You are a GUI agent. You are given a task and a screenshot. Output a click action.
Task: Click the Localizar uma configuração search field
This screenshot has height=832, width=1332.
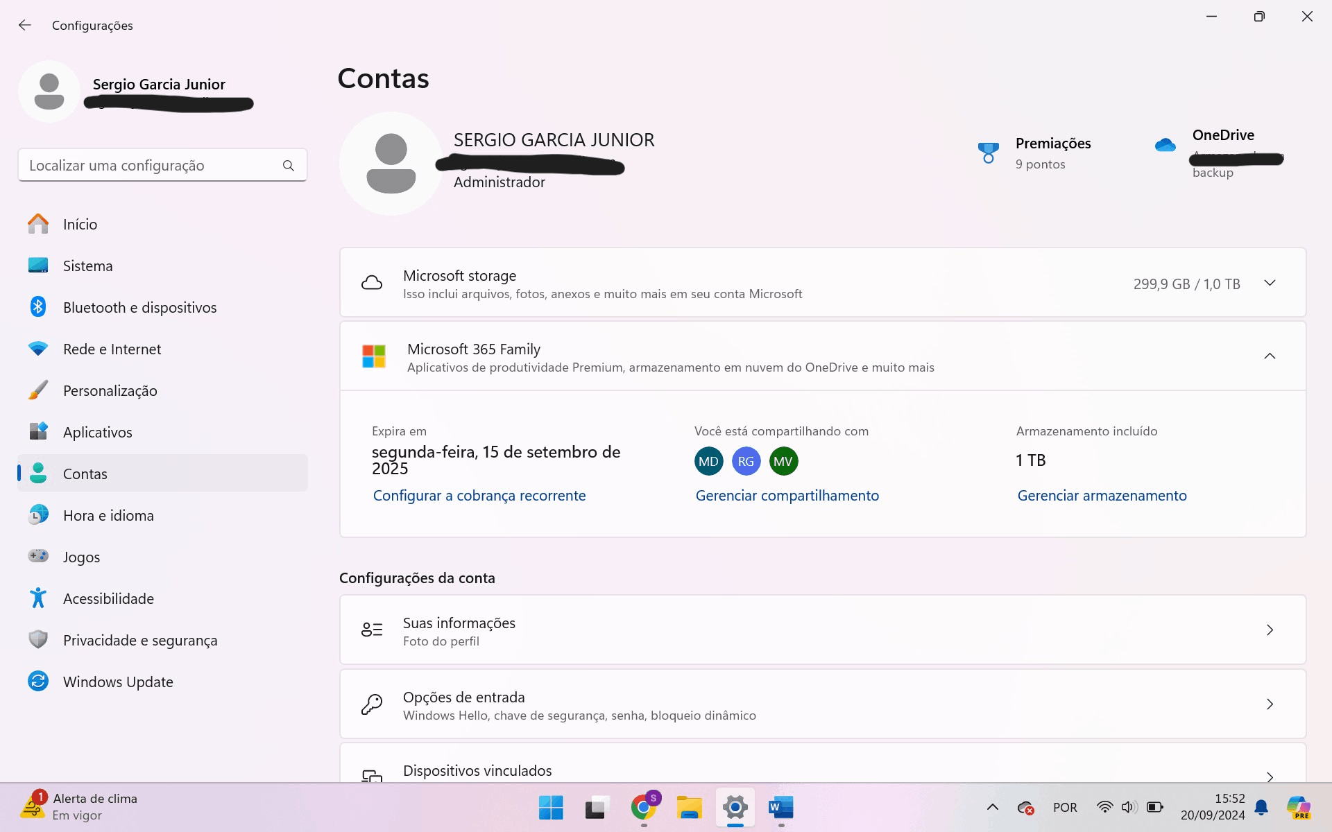(x=162, y=166)
